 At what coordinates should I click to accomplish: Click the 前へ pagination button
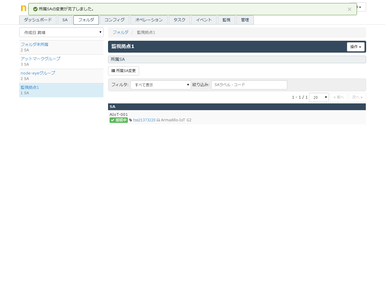(339, 97)
